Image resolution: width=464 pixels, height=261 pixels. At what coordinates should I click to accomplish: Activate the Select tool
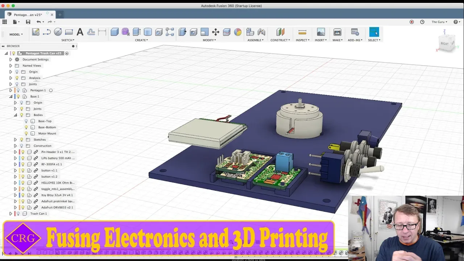point(374,32)
